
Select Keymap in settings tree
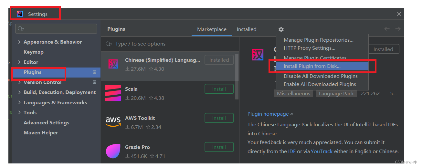pyautogui.click(x=34, y=52)
